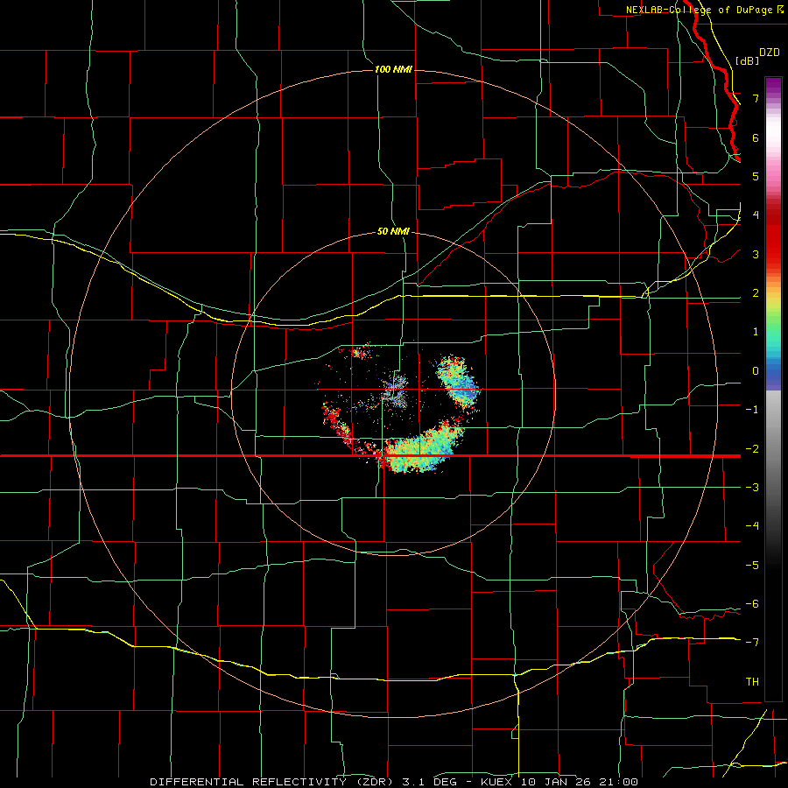Click the "-6" scale value
Screen dimensions: 788x788
click(x=752, y=604)
